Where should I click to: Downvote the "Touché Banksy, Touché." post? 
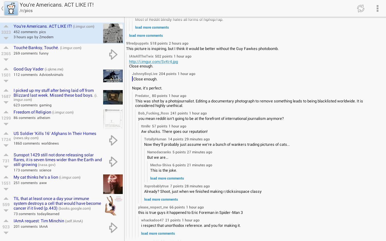click(6, 60)
